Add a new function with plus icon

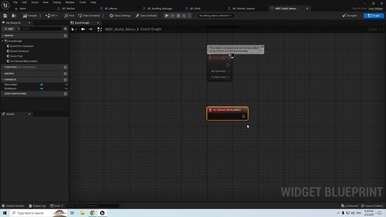click(65, 67)
